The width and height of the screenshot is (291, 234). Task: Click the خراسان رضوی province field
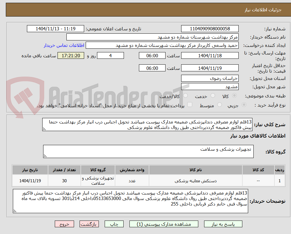click(210, 78)
